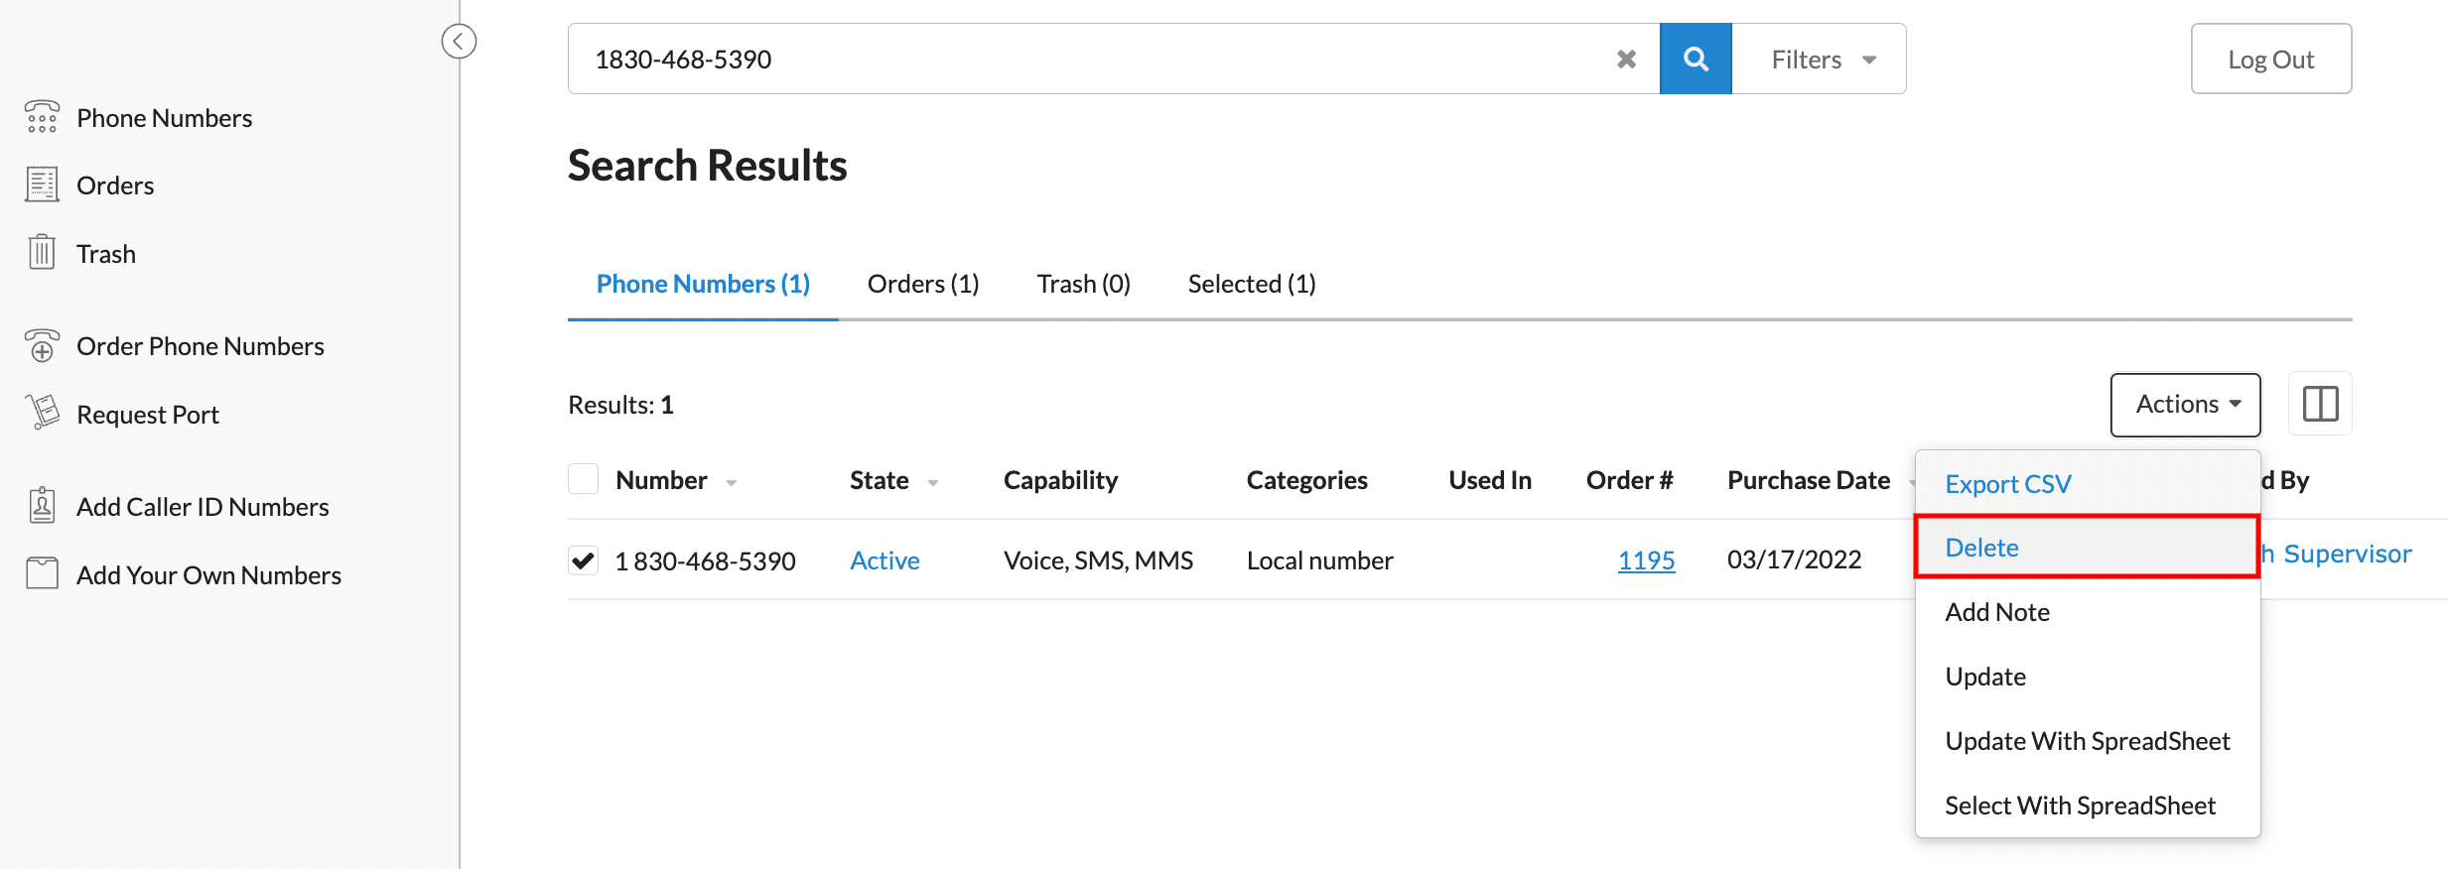Screen dimensions: 2448x869
Task: Clear the search field with the X
Action: click(x=1626, y=60)
